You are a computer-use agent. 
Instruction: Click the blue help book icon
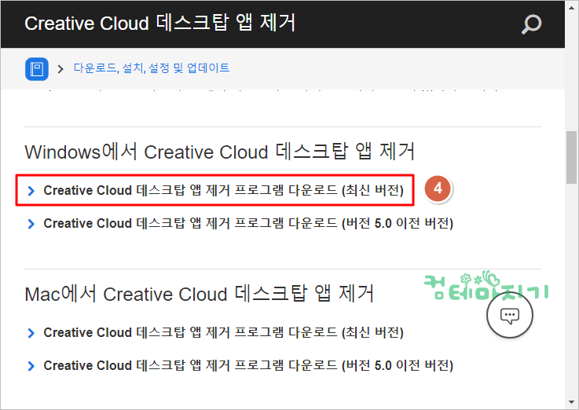tap(37, 69)
